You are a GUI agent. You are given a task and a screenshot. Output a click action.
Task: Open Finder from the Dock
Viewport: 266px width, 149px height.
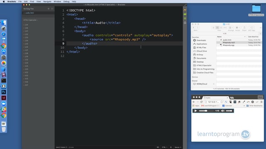pos(4,23)
